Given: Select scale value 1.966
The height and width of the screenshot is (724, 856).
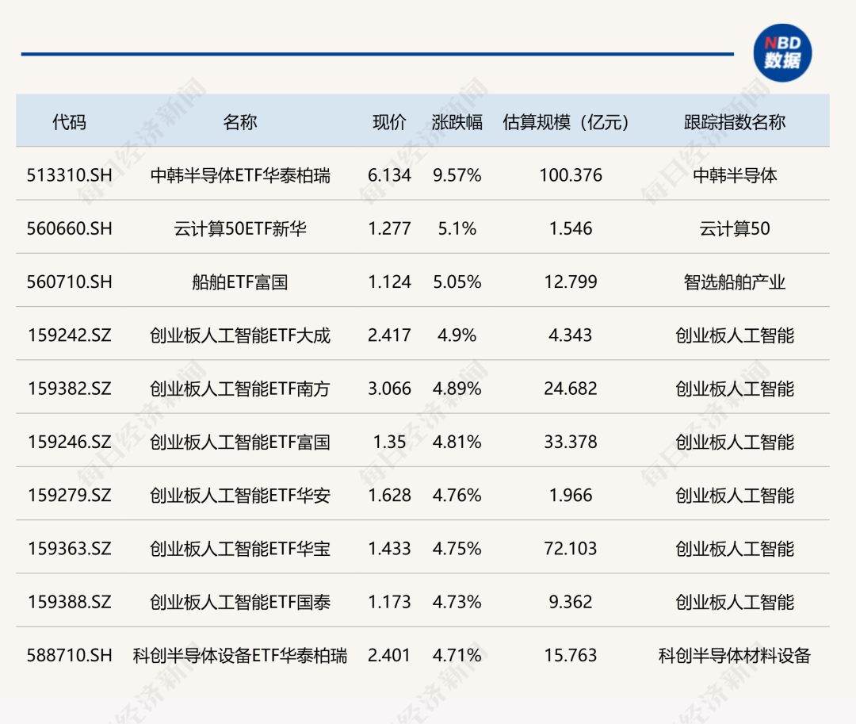Looking at the screenshot, I should click(571, 495).
